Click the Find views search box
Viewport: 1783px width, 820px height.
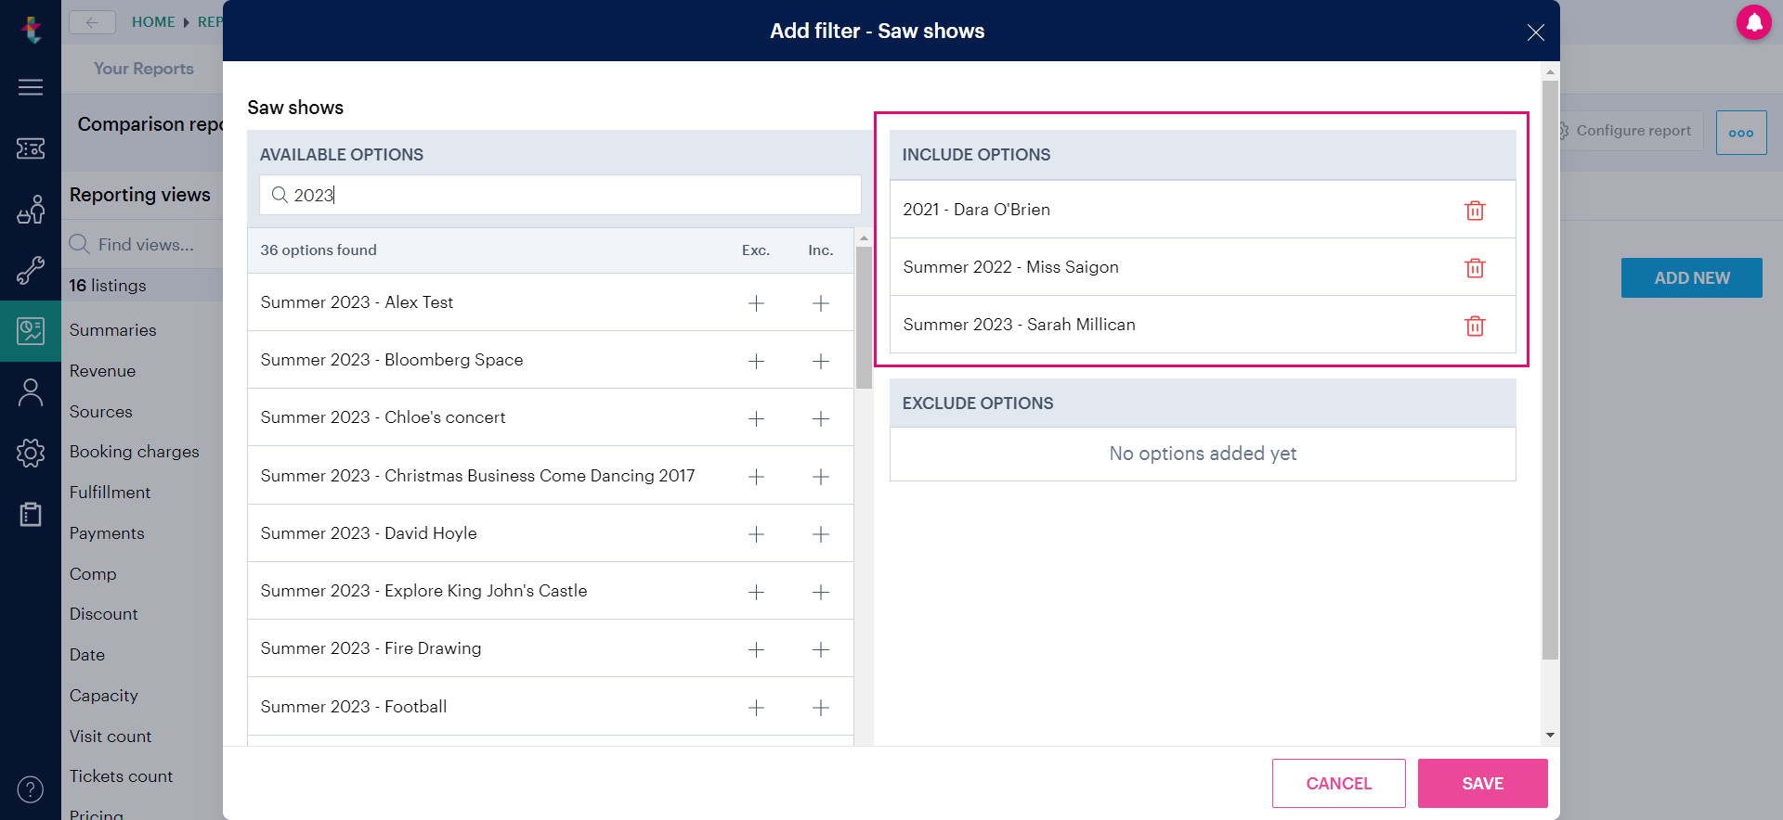tap(144, 245)
